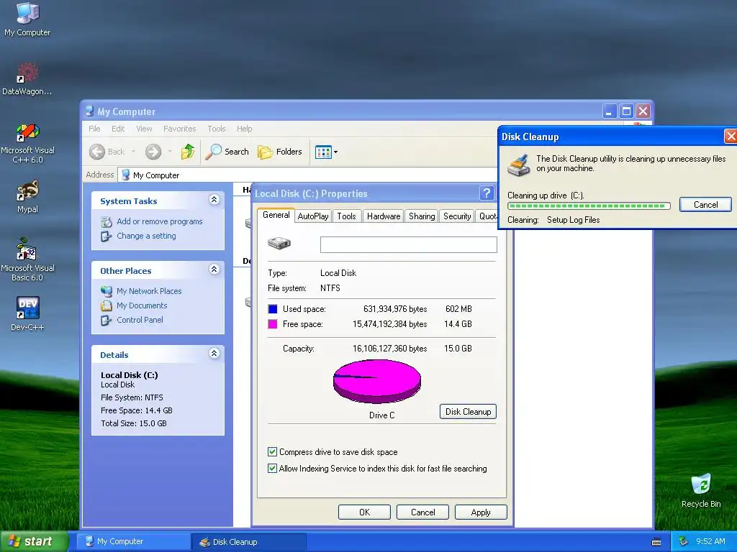The width and height of the screenshot is (737, 552).
Task: Open the Edit menu in My Computer
Action: tap(118, 129)
